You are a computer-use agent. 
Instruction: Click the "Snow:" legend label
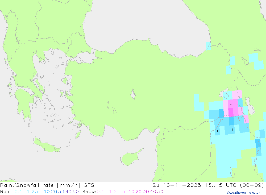pos(89,192)
